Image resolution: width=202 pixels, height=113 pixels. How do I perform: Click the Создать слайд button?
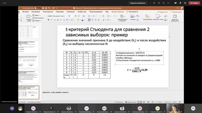pos(29,18)
